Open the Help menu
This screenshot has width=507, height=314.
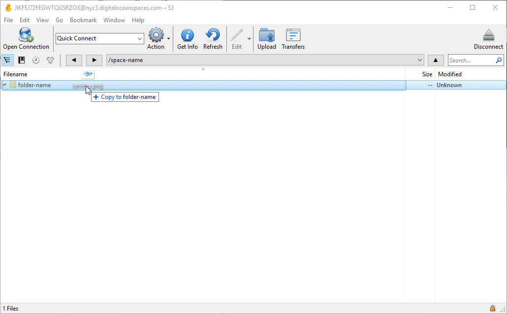coord(138,20)
